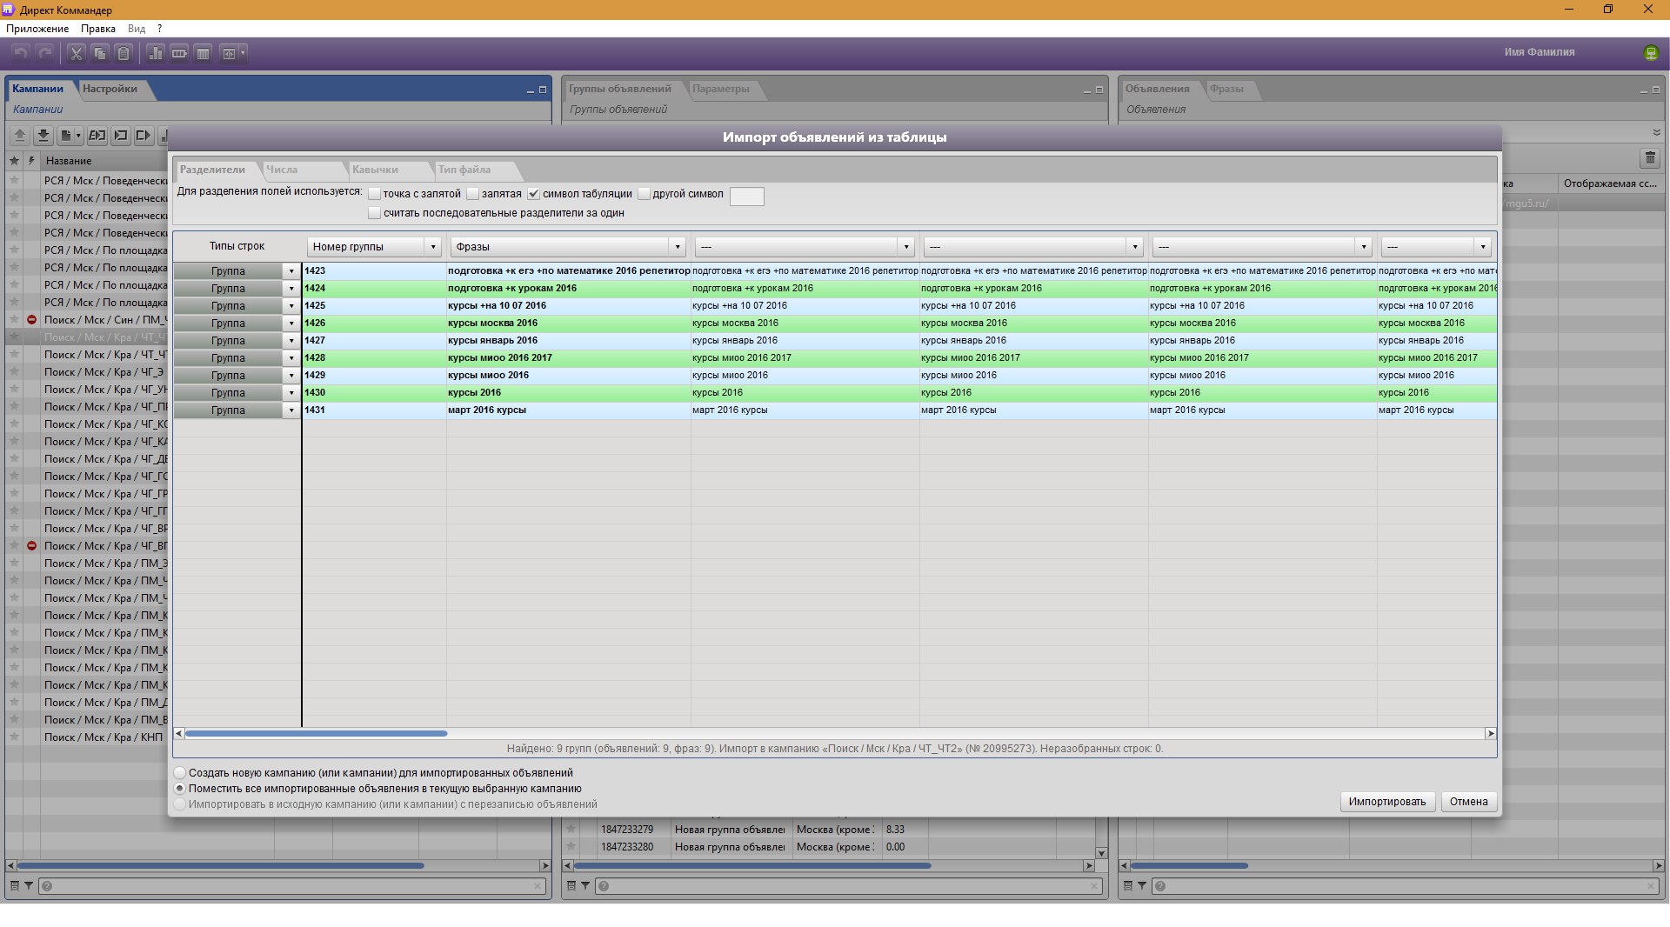Click the green user account icon
This screenshot has width=1670, height=927.
point(1651,53)
